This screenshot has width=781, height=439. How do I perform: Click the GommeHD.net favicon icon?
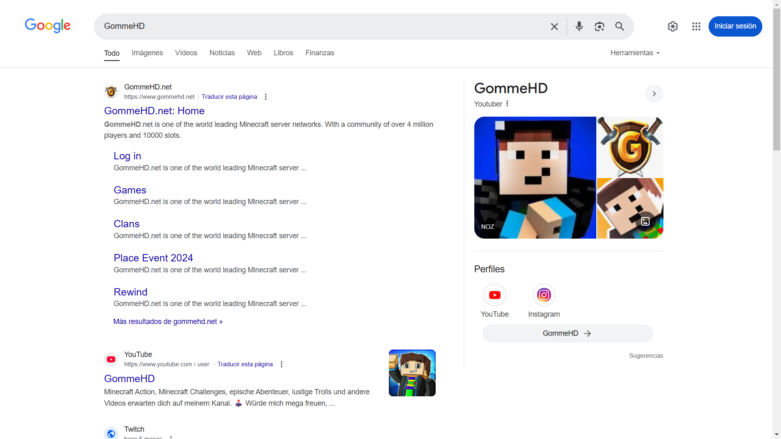coord(111,91)
